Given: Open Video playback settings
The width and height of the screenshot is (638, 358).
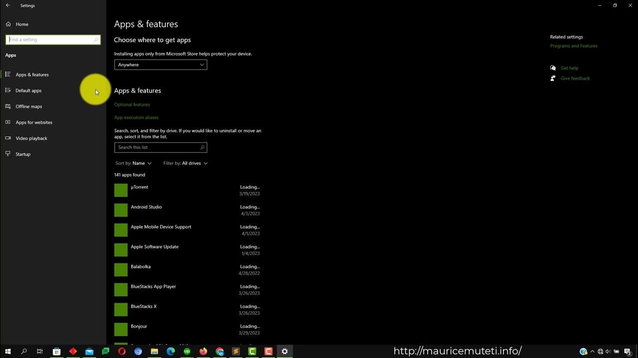Looking at the screenshot, I should pyautogui.click(x=31, y=138).
